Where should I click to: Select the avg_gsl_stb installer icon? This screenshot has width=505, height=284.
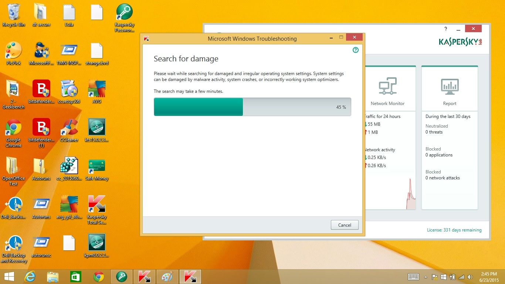point(69,207)
